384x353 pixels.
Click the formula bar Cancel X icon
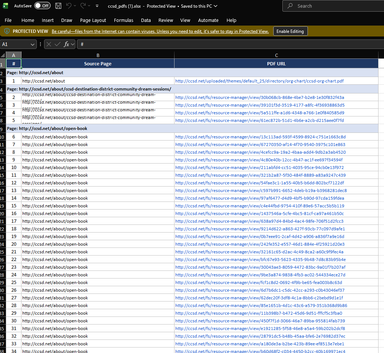(x=49, y=44)
